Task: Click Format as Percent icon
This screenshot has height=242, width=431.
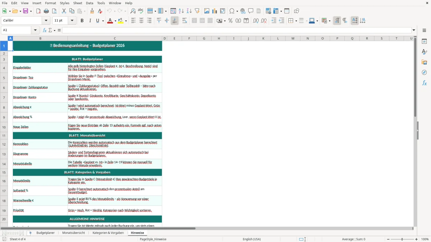Action: click(x=230, y=21)
